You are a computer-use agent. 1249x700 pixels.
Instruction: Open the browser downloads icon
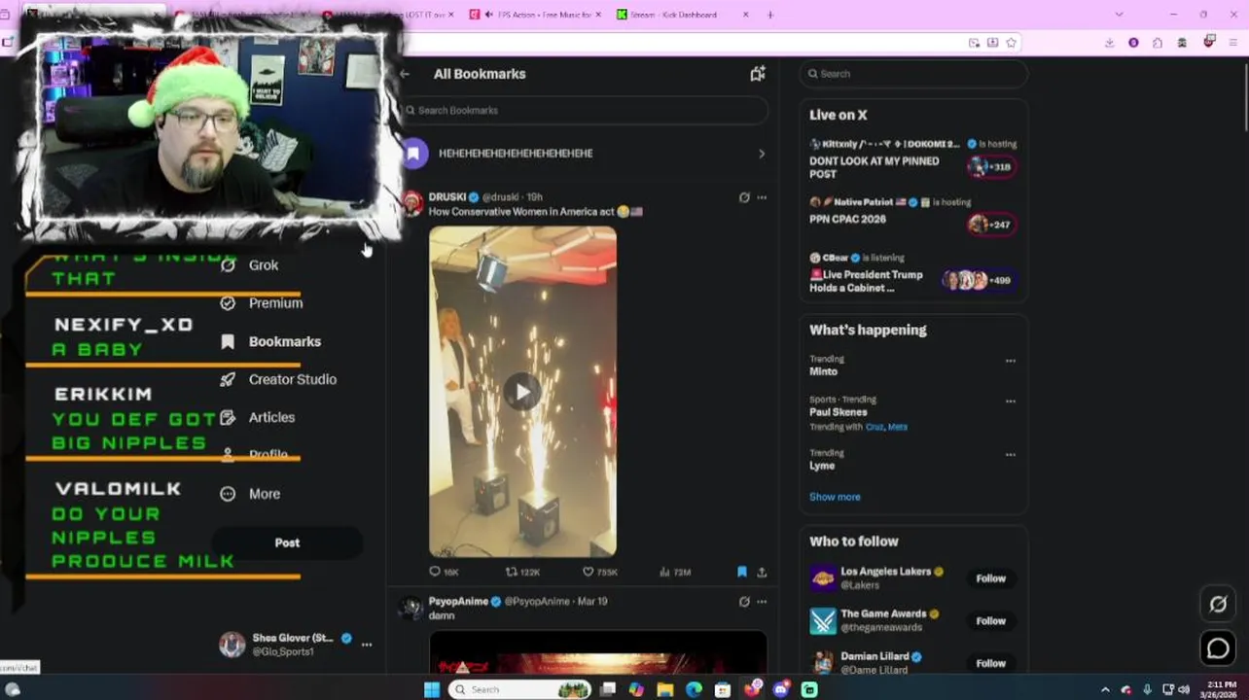point(1109,43)
